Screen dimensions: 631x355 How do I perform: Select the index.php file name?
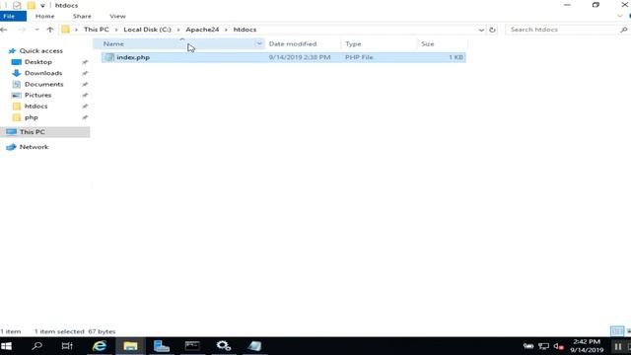click(133, 57)
